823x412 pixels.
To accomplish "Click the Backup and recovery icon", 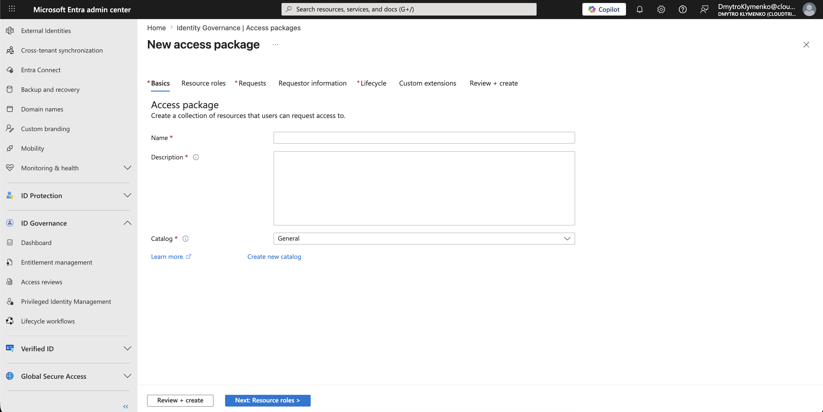I will point(10,89).
